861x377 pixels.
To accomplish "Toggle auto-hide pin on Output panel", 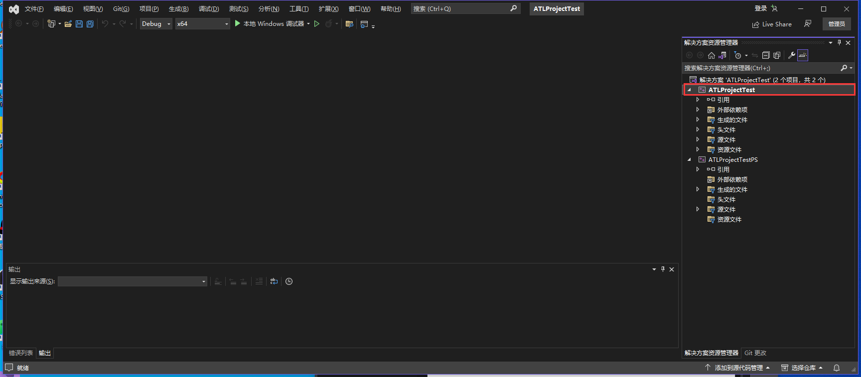I will (663, 269).
